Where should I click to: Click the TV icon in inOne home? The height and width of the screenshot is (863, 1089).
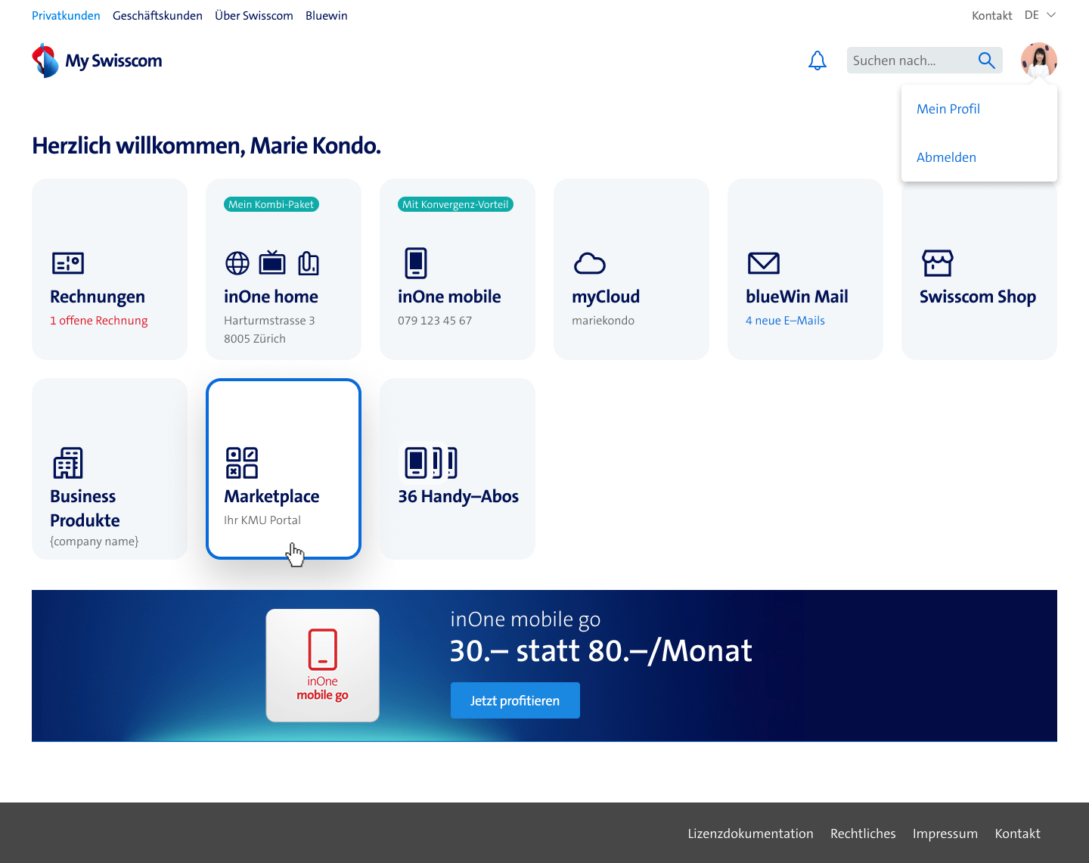pos(272,262)
